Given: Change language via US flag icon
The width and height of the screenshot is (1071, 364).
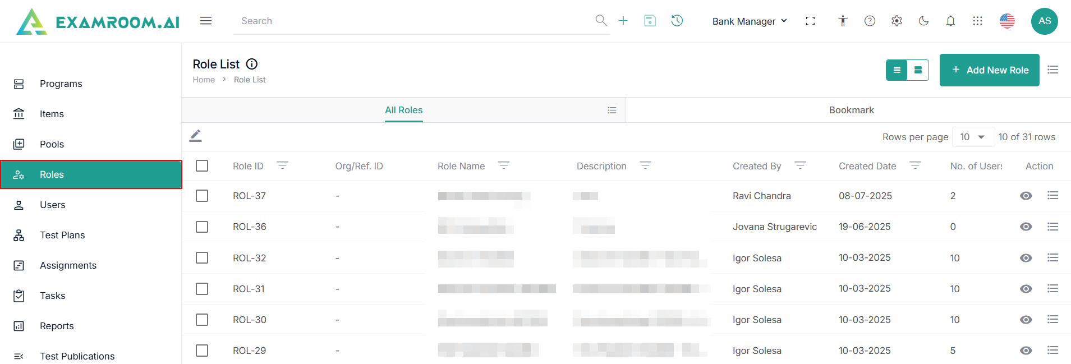Looking at the screenshot, I should coord(1007,21).
